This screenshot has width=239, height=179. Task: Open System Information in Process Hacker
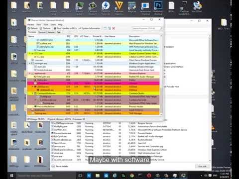coord(90,28)
